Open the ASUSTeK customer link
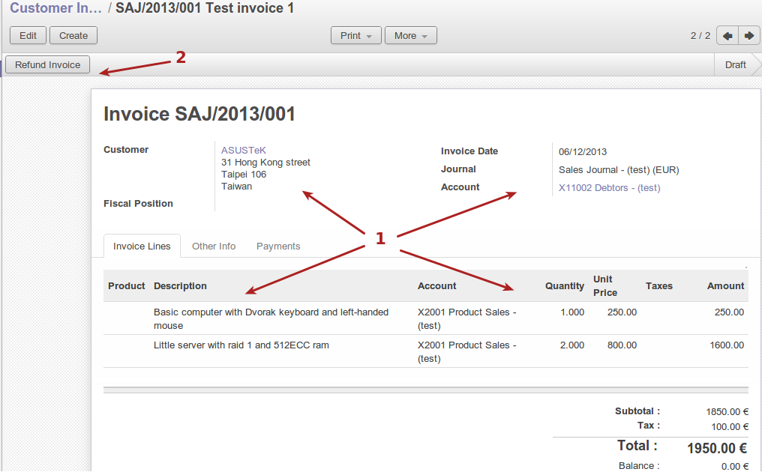762x472 pixels. point(244,150)
